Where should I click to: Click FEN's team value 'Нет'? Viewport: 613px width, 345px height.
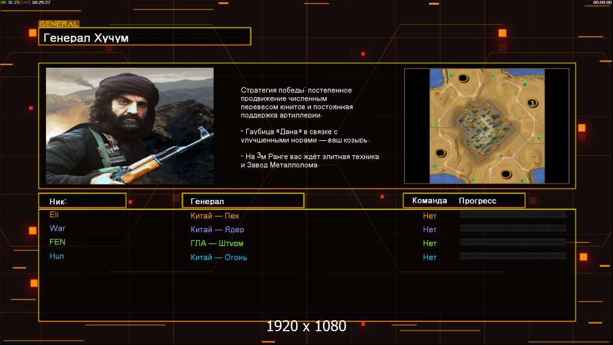[430, 243]
